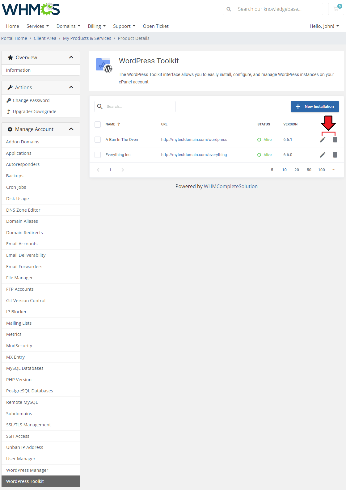Edit the A Bun In The Oven installation
This screenshot has height=490, width=346.
323,140
